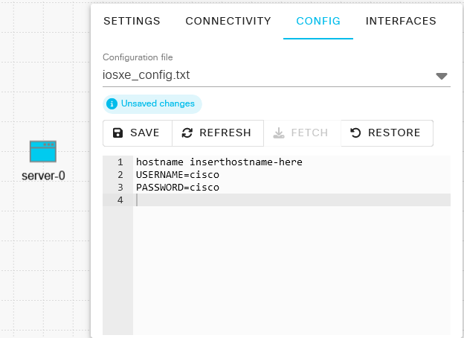Expand the configuration file dropdown arrow
Viewport: 464px width, 338px height.
(441, 76)
